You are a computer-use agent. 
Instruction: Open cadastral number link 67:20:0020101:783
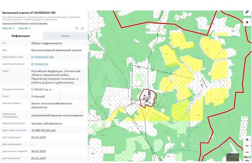coord(42,57)
